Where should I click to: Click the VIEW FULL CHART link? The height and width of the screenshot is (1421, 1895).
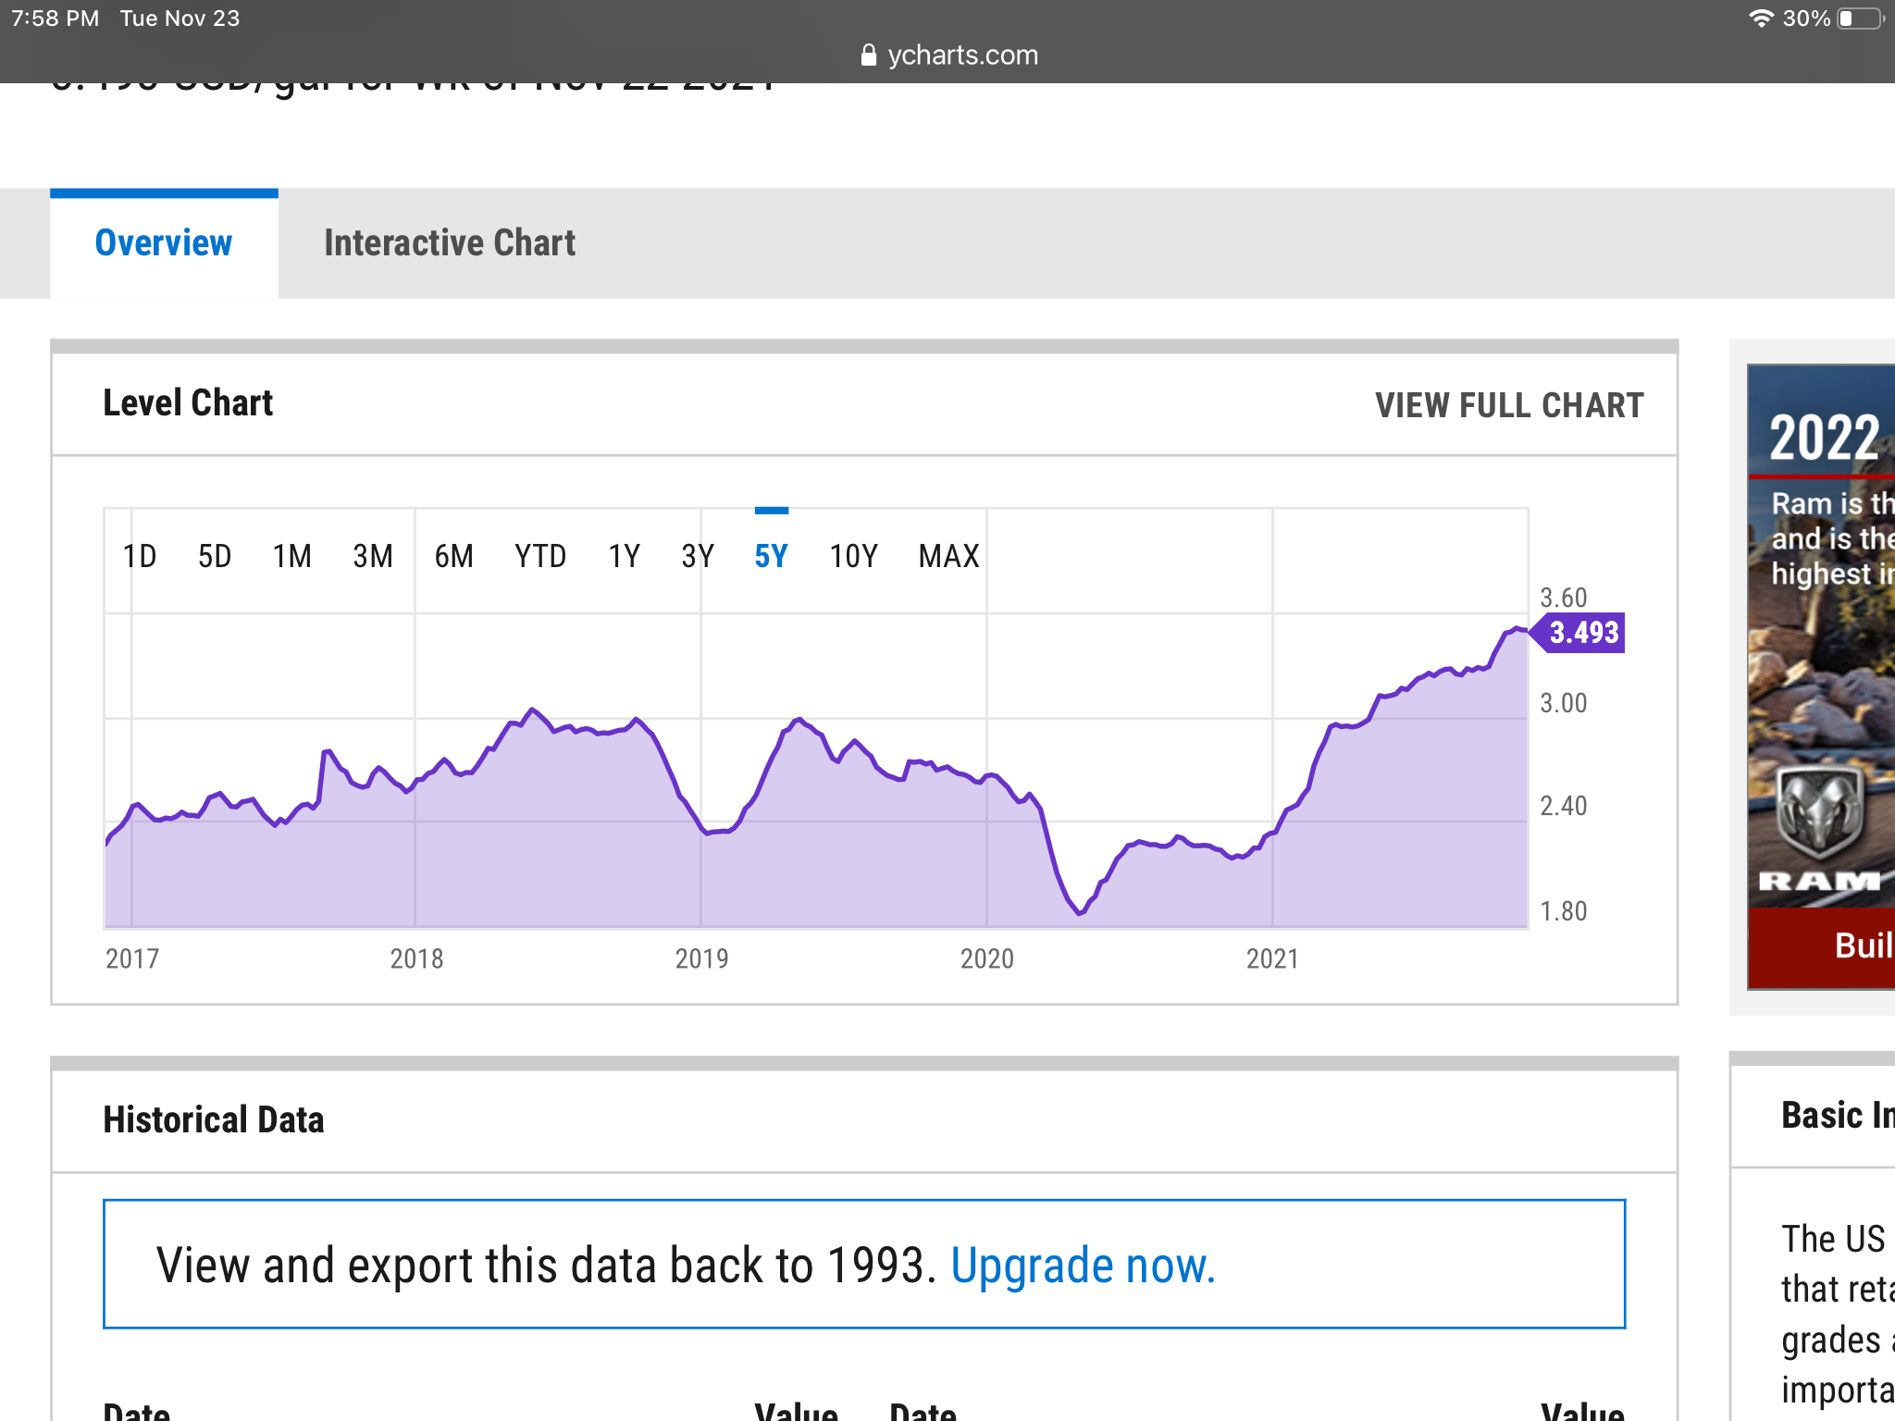tap(1509, 405)
